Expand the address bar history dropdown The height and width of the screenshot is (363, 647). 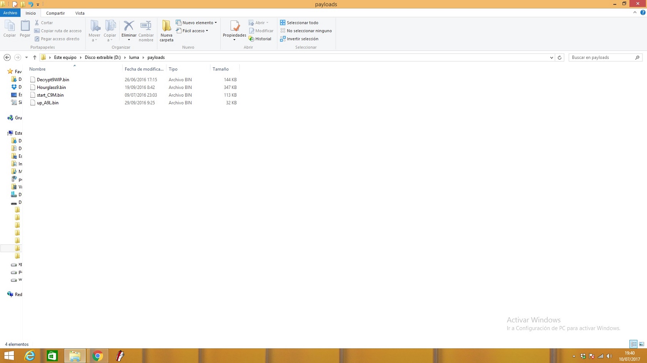pos(551,57)
